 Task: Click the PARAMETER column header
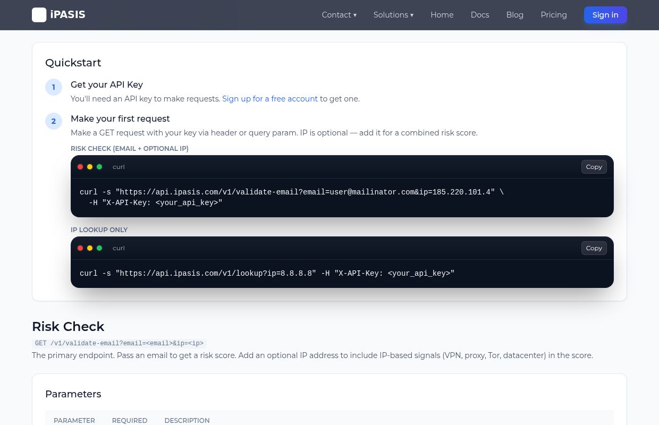74,420
